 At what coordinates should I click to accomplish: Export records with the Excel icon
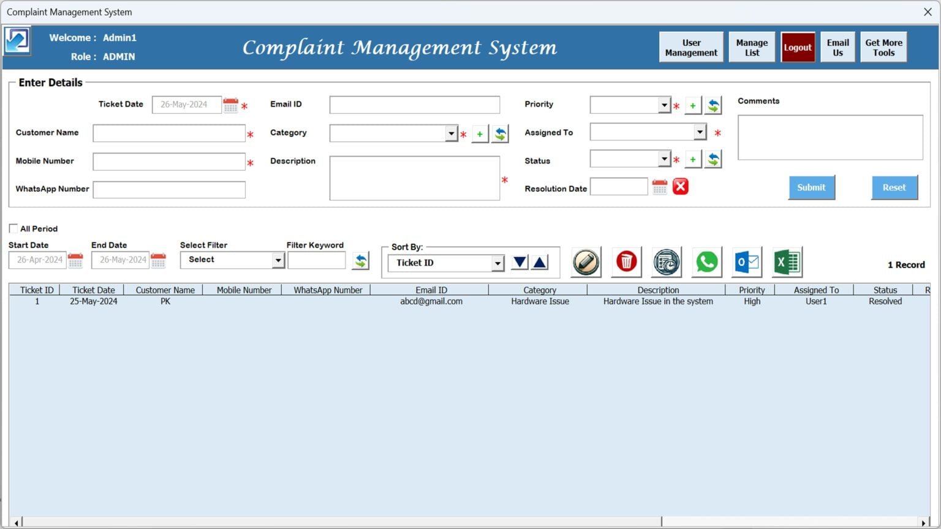point(787,261)
